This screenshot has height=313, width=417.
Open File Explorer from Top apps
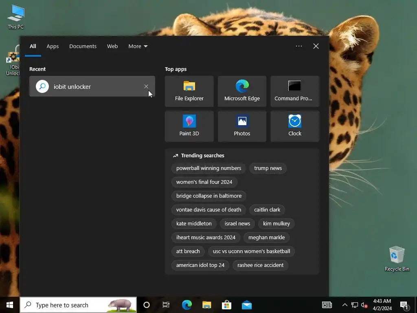[189, 91]
